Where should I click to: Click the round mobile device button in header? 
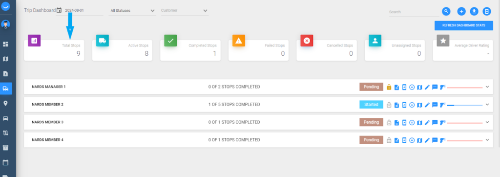(x=487, y=12)
